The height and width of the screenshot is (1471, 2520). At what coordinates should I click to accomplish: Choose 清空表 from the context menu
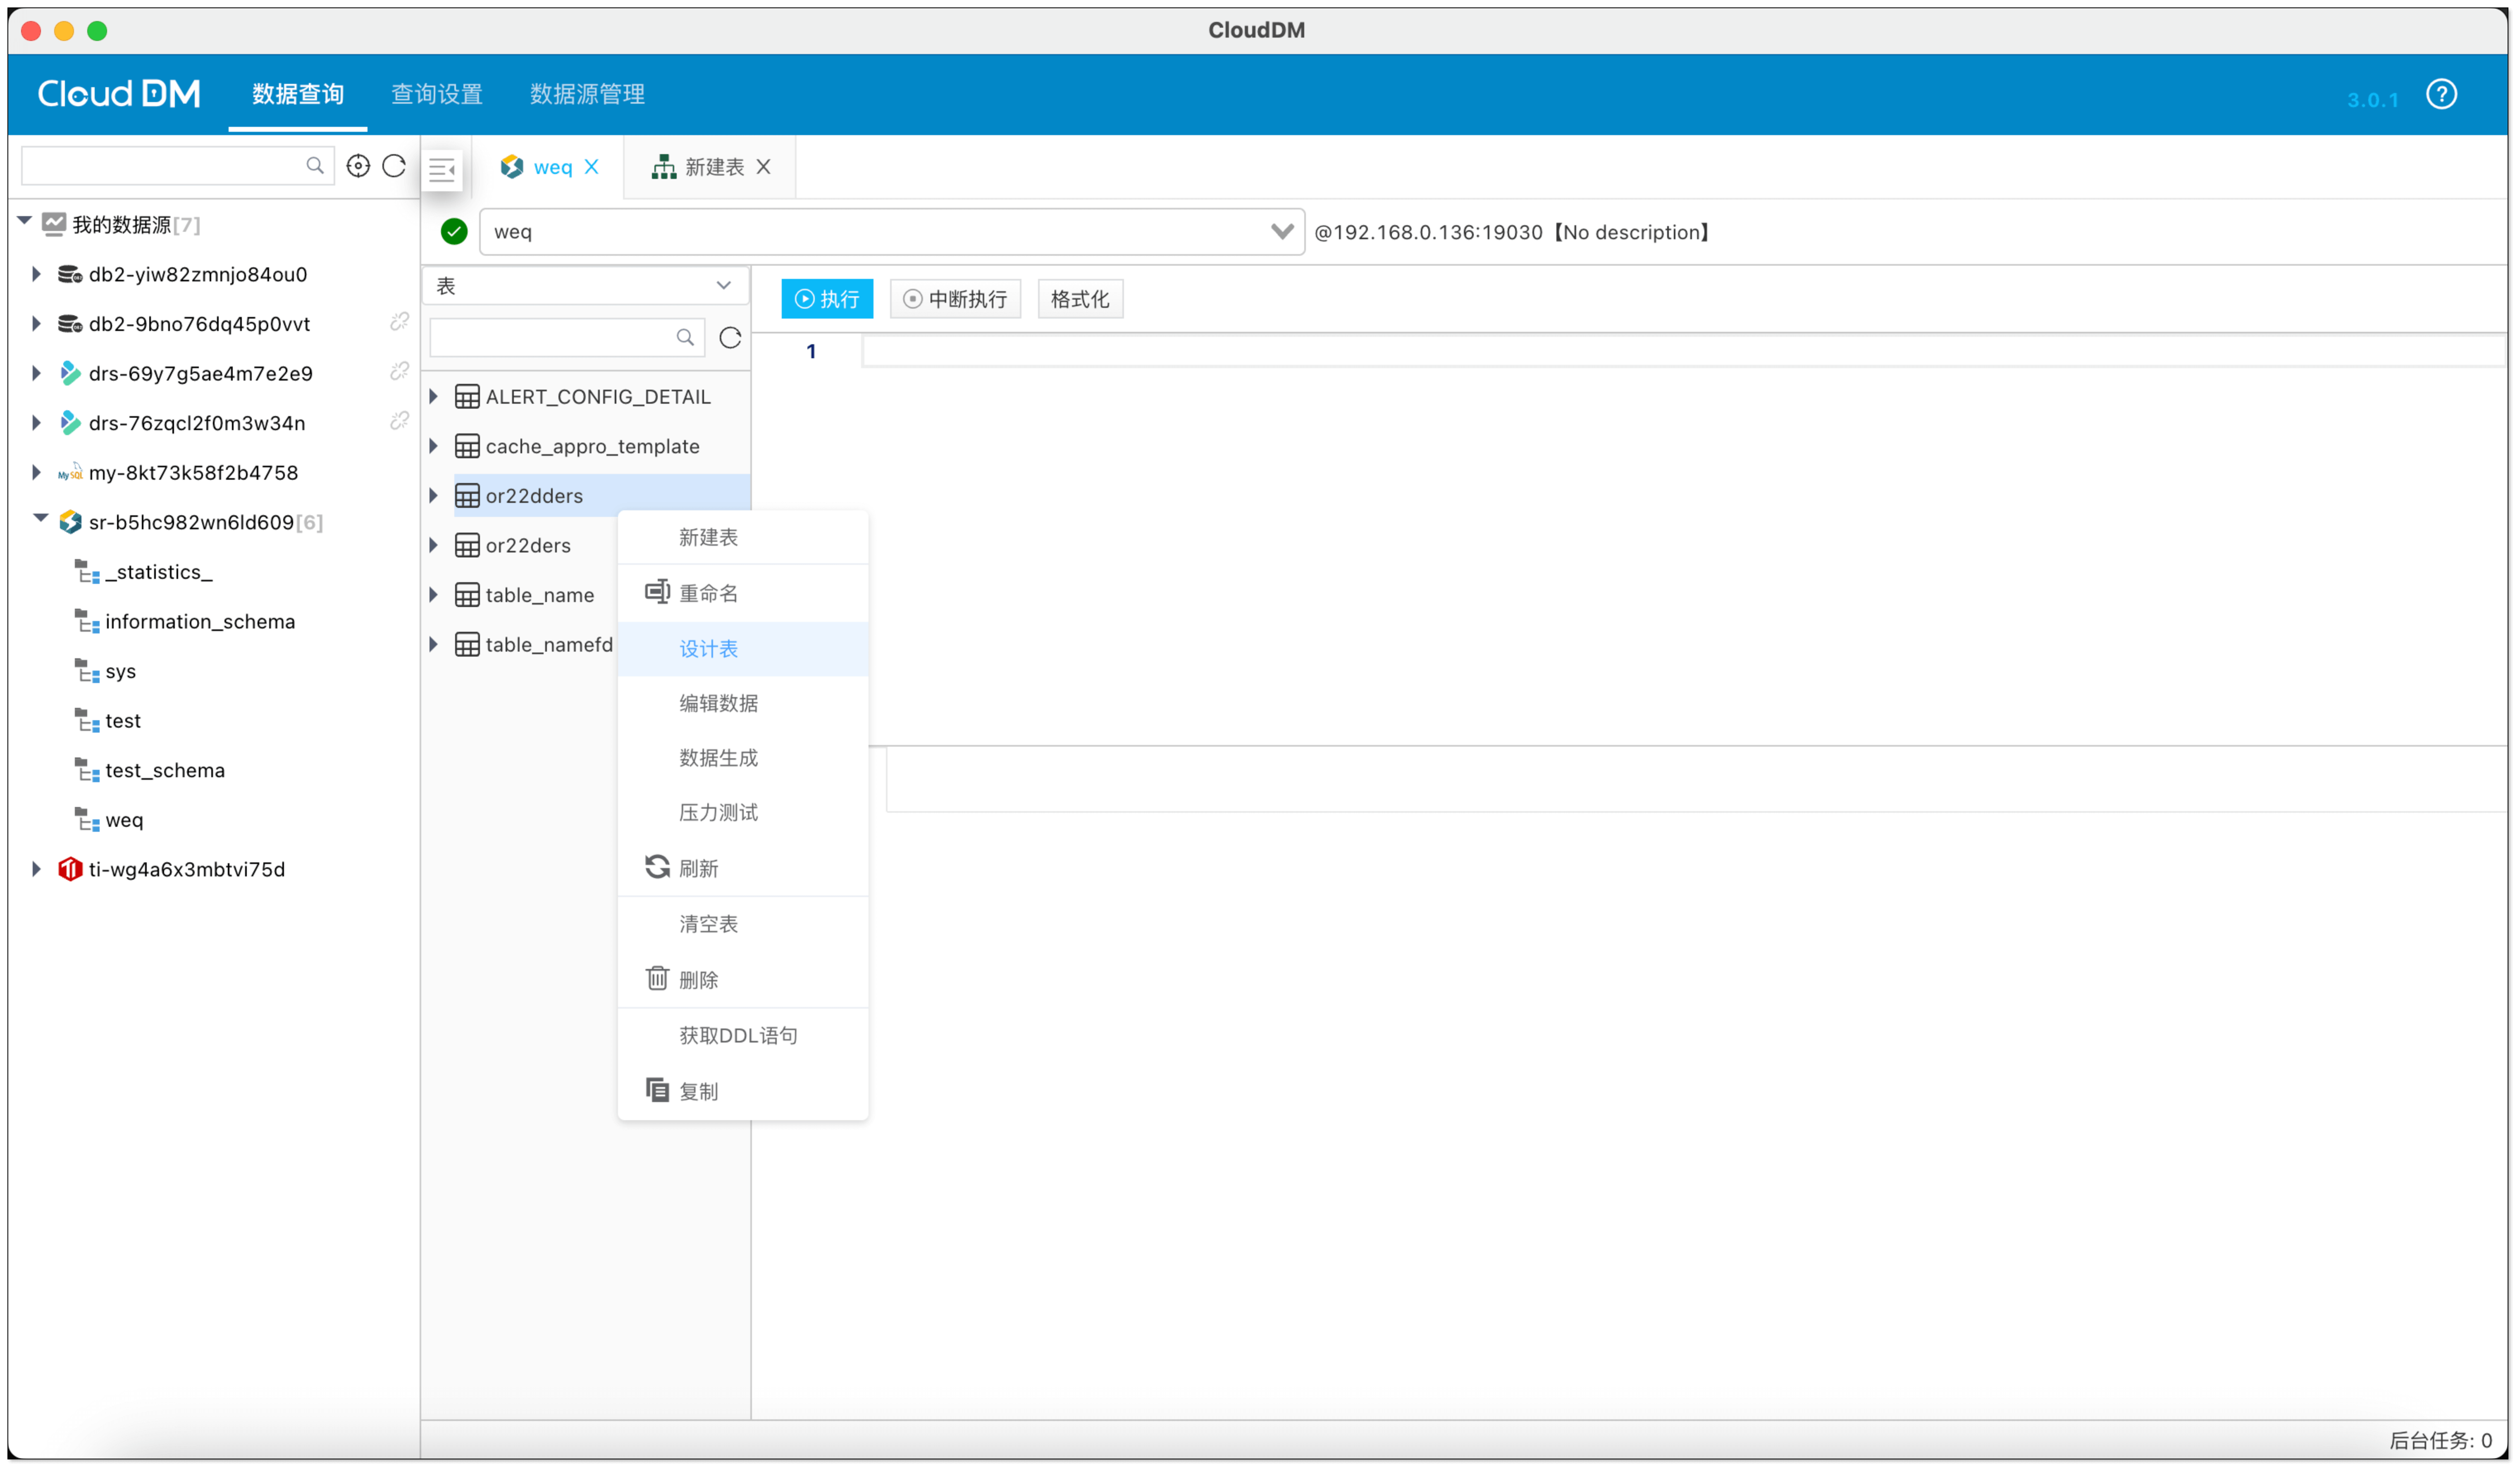click(743, 924)
